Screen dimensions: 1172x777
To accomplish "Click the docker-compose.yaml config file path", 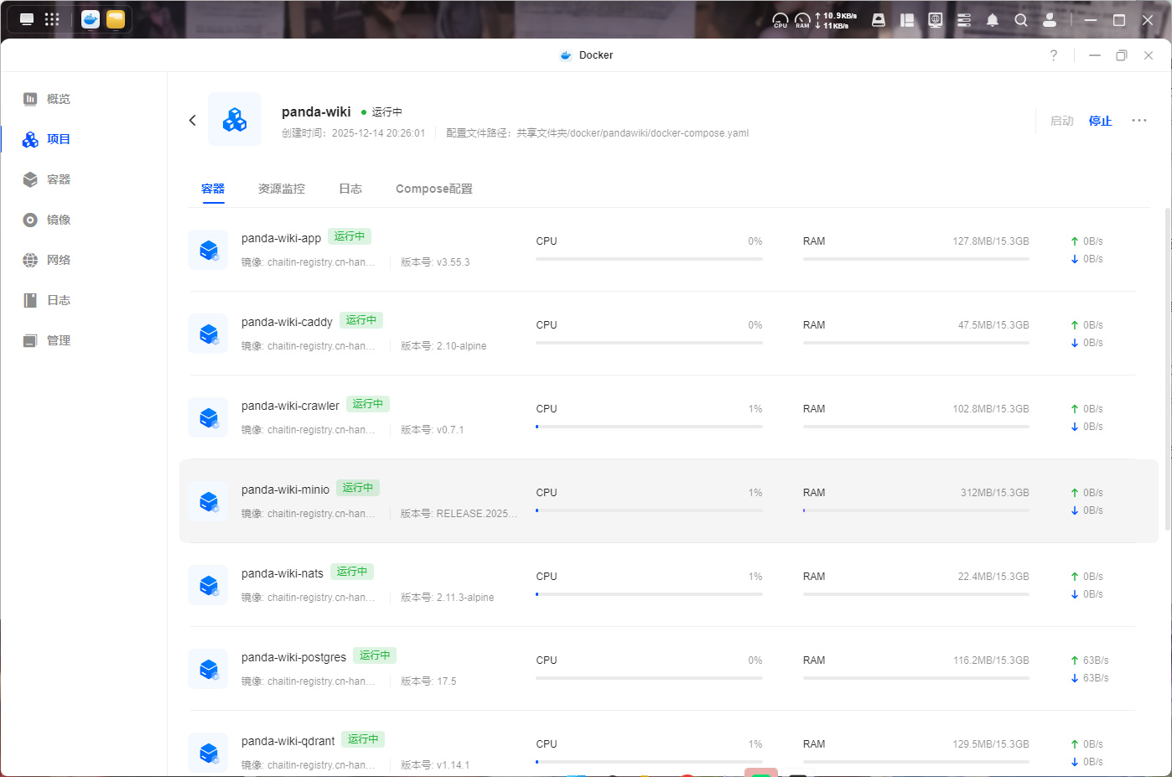I will [632, 133].
